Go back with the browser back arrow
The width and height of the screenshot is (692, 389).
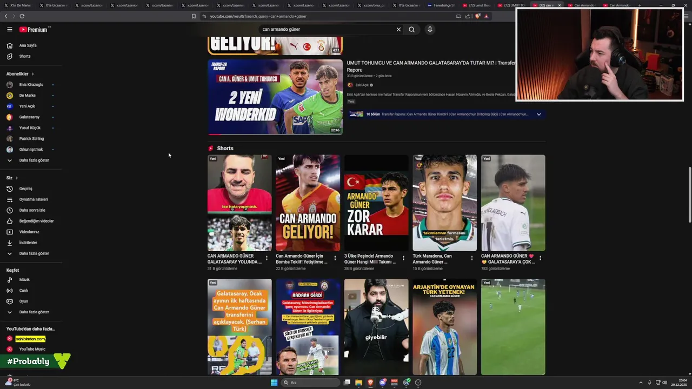click(6, 16)
